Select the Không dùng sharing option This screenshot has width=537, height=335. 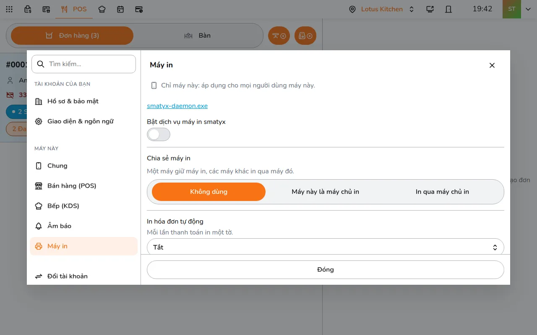click(209, 192)
